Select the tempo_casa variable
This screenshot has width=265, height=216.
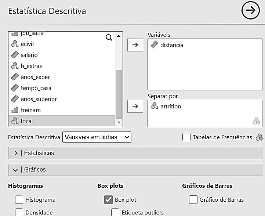tap(36, 88)
